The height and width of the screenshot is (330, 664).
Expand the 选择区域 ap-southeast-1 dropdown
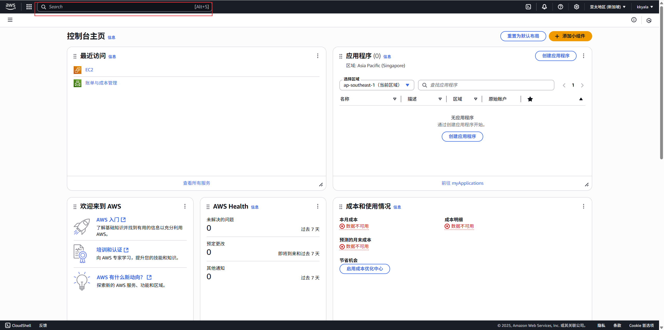(x=377, y=85)
